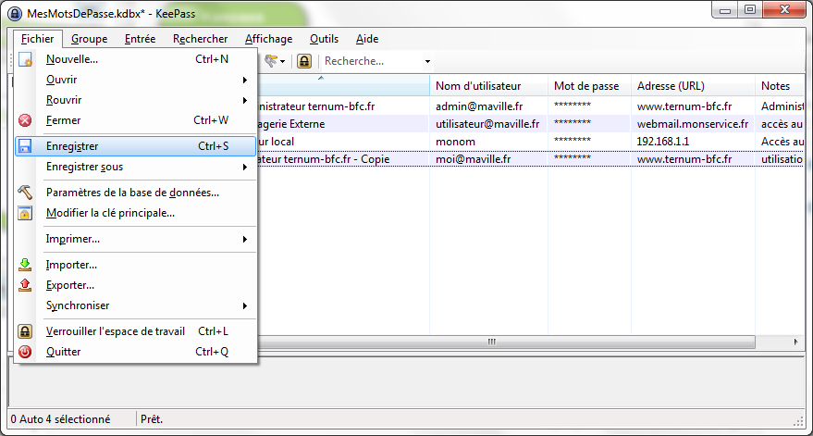813x436 pixels.
Task: Click the red Fermer icon in menu
Action: (x=26, y=120)
